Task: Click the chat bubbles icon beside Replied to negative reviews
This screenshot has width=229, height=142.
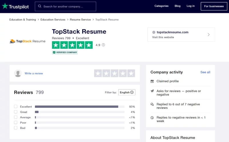Action: pos(152,104)
